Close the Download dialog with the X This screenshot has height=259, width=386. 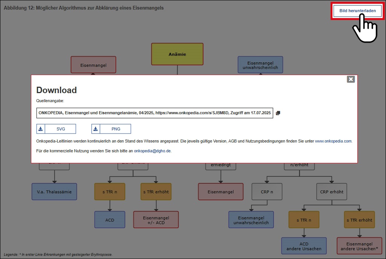(351, 79)
